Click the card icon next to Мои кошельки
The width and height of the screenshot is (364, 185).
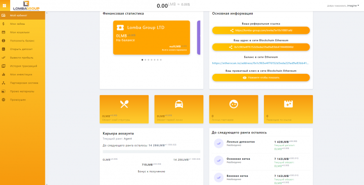(4, 32)
